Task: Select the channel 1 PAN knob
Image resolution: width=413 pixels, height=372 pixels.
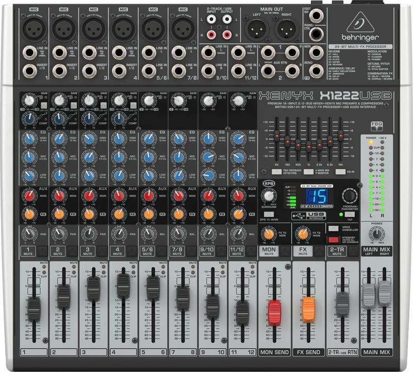Action: pos(29,233)
